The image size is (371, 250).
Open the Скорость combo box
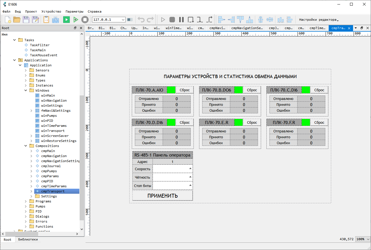(x=172, y=169)
